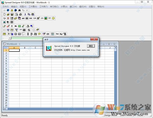Viewport: 153px width, 118px height.
Task: Open the 帮助(H) menu
Action: click(x=101, y=7)
